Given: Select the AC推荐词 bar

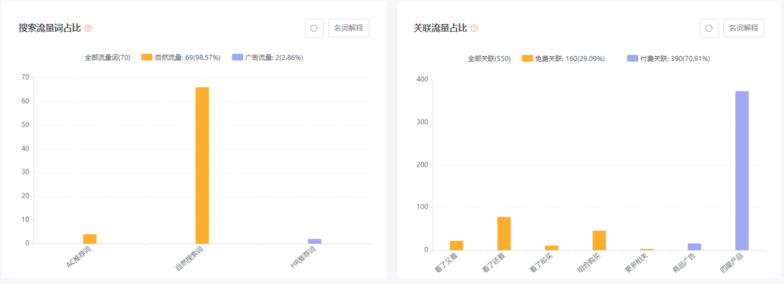Looking at the screenshot, I should click(90, 238).
